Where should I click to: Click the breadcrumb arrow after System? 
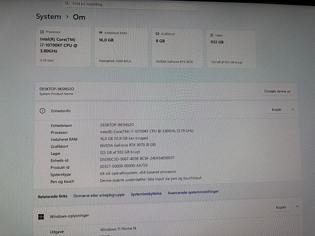tap(67, 17)
